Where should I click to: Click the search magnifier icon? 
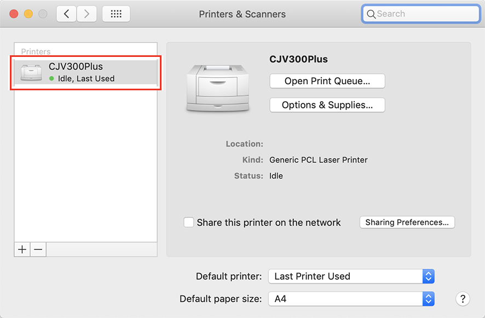tap(373, 13)
